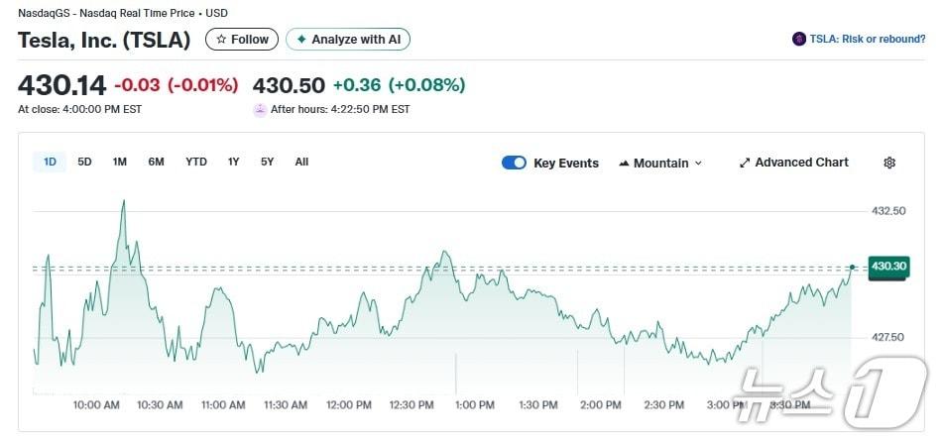
Task: Click the sparkle icon in Analyze with AI
Action: 301,40
